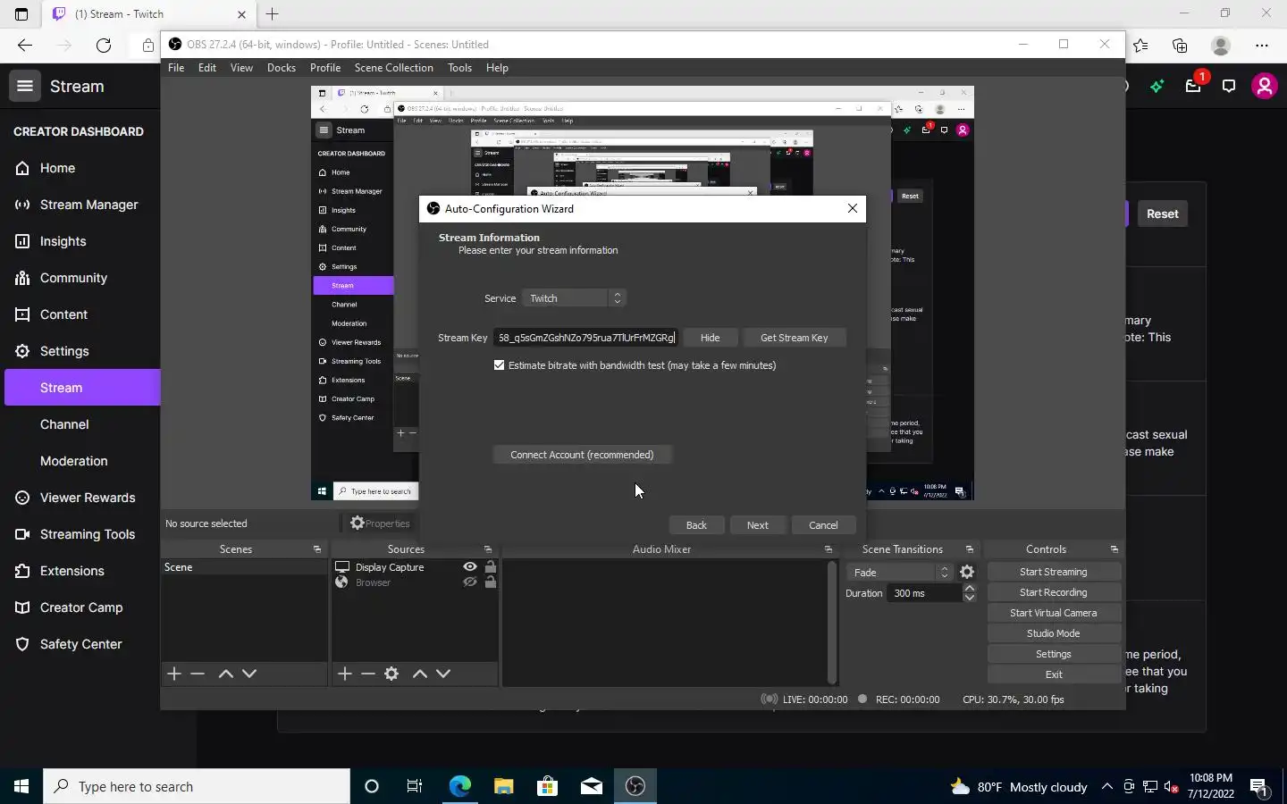Select the Display Capture source
Image resolution: width=1287 pixels, height=804 pixels.
point(390,567)
